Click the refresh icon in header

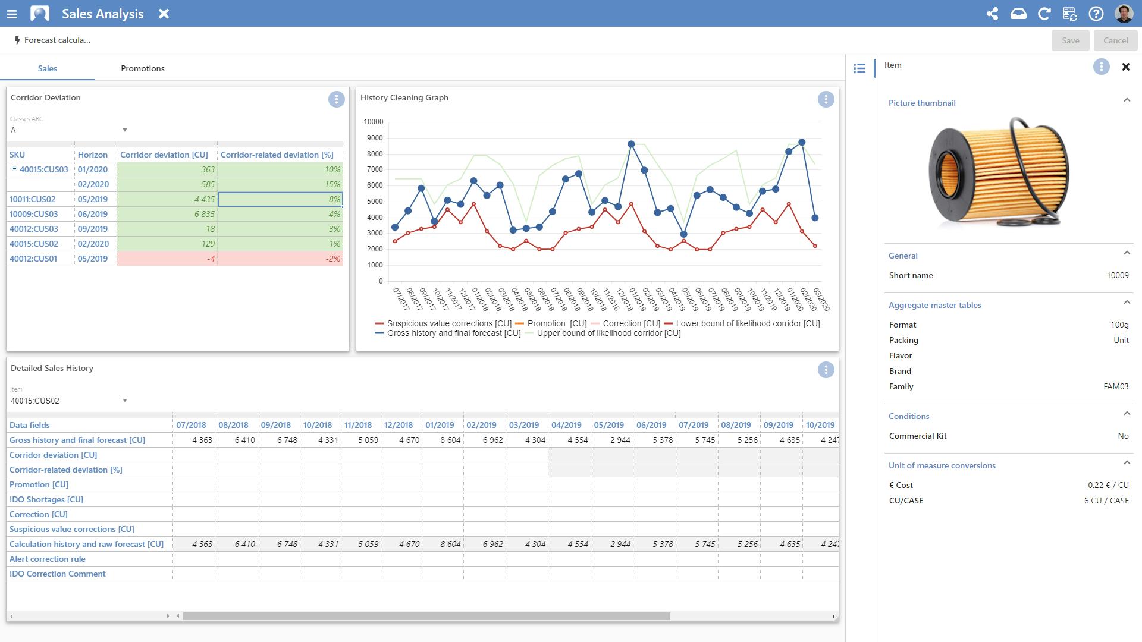1044,14
